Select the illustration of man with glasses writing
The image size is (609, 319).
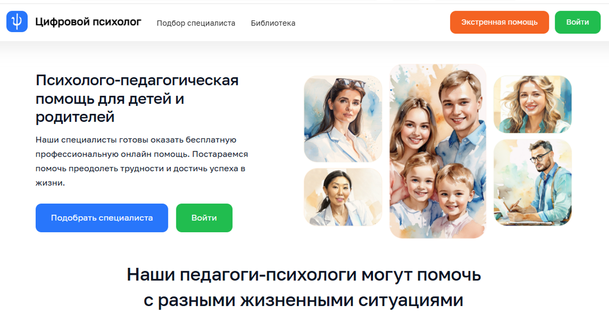coord(533,183)
